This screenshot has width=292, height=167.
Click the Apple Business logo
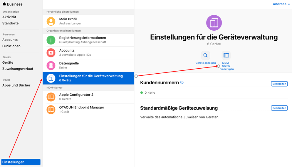tap(12, 4)
